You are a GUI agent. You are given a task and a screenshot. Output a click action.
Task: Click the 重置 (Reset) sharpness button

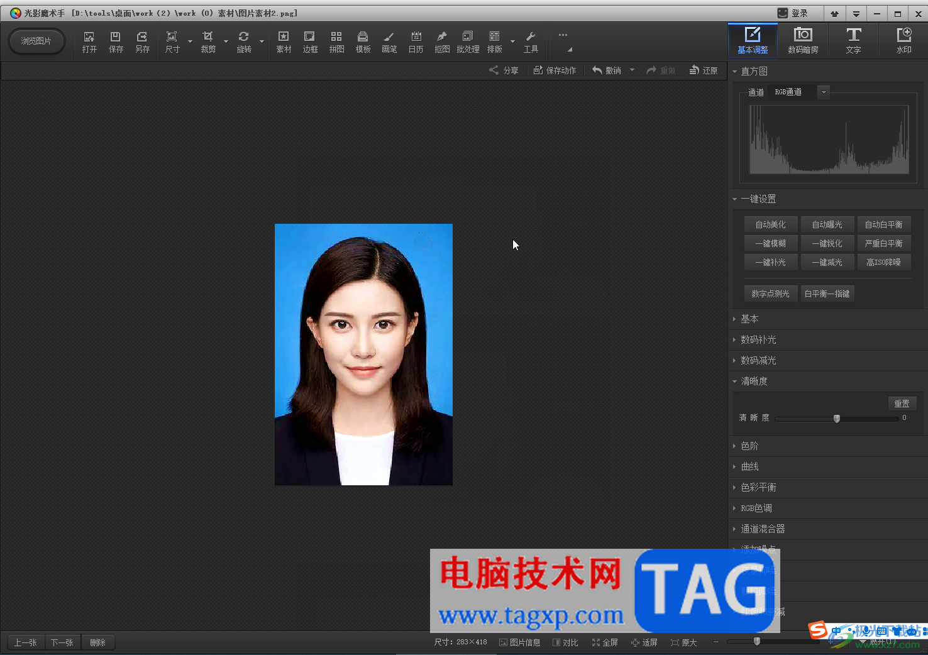pyautogui.click(x=902, y=404)
